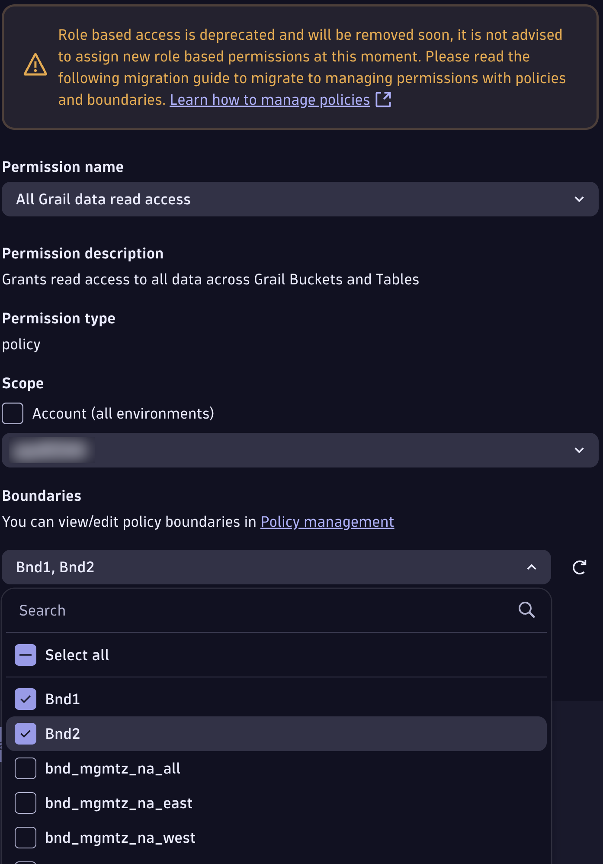Select the bnd_mgmtz_na_west list entry

point(120,838)
